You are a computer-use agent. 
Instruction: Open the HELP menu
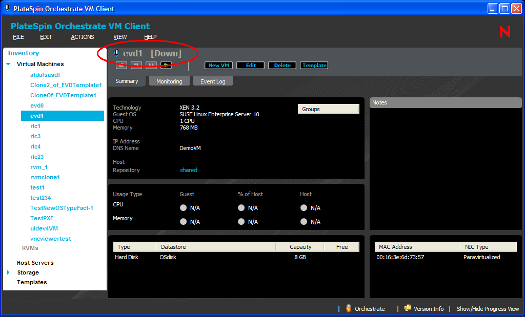click(150, 37)
